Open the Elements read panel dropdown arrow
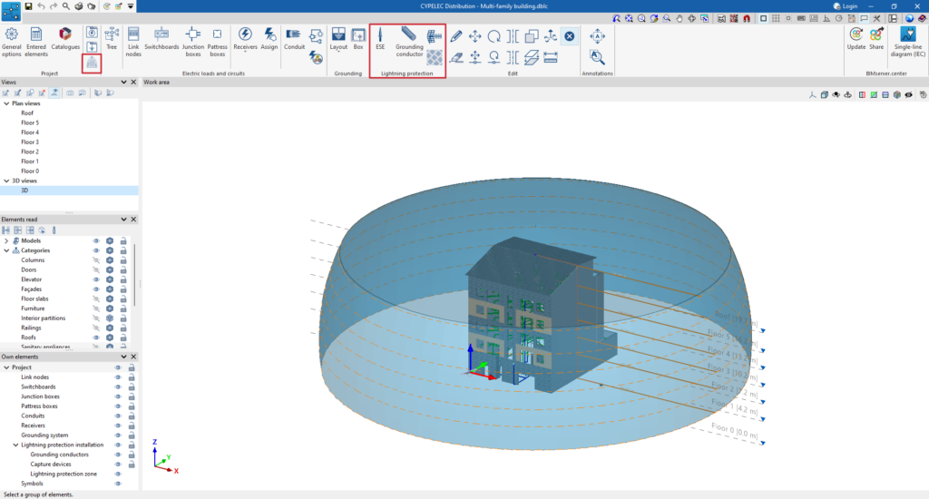This screenshot has width=929, height=499. (123, 220)
